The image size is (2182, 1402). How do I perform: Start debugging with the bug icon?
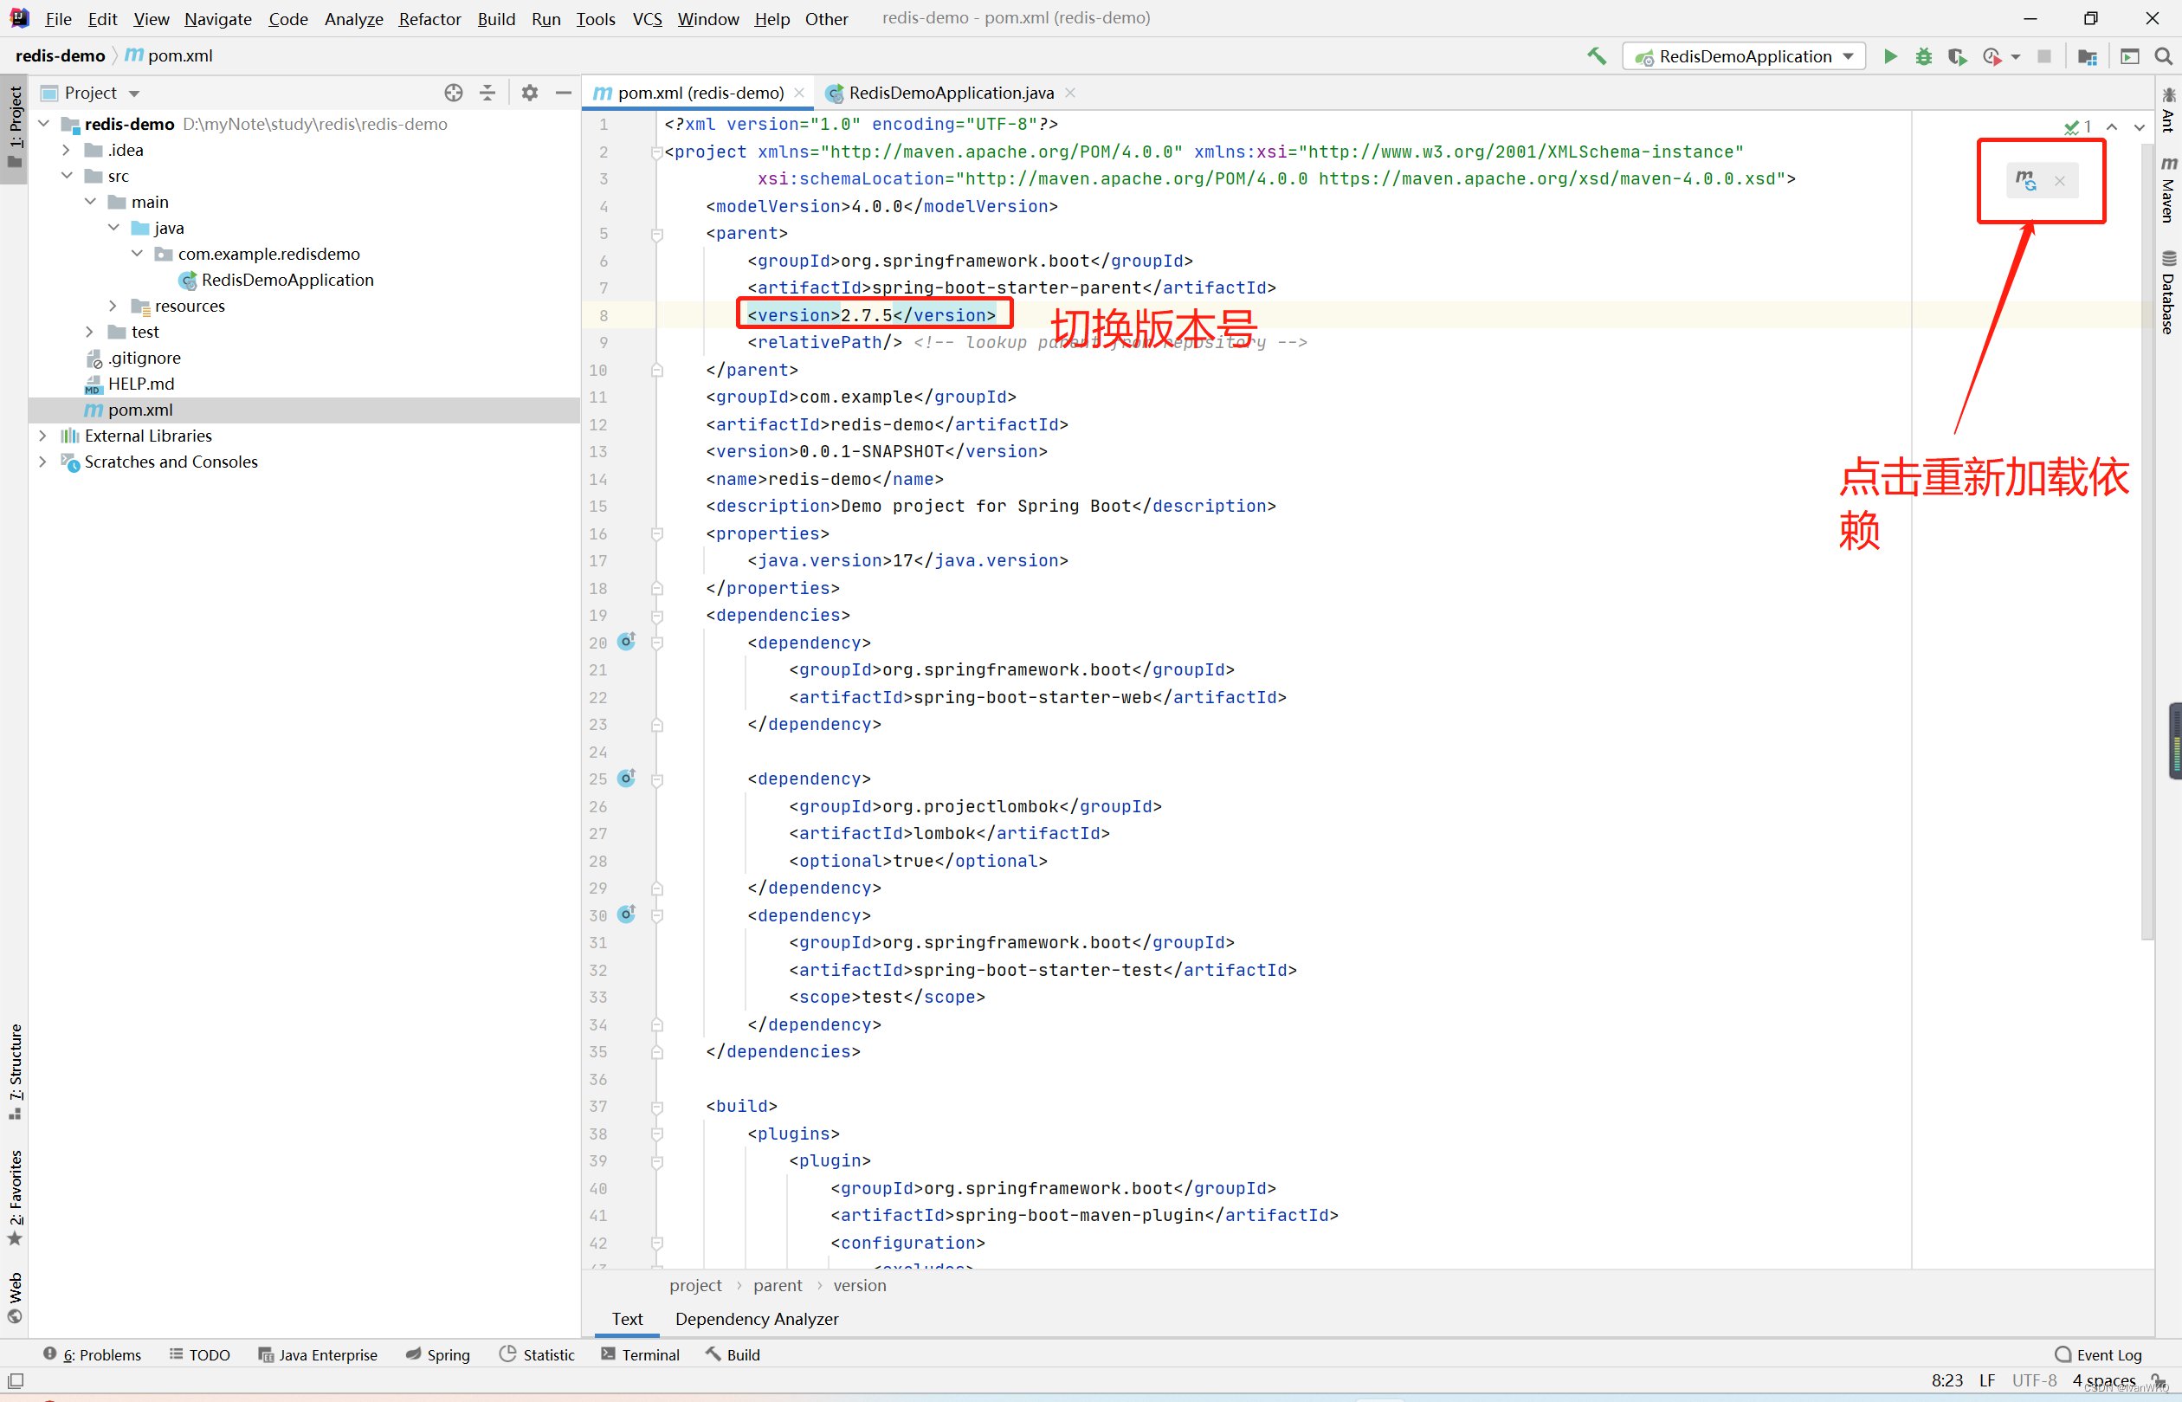click(x=1923, y=56)
